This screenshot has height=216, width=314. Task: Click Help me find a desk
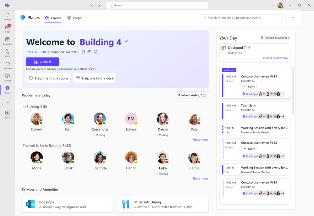pos(95,78)
